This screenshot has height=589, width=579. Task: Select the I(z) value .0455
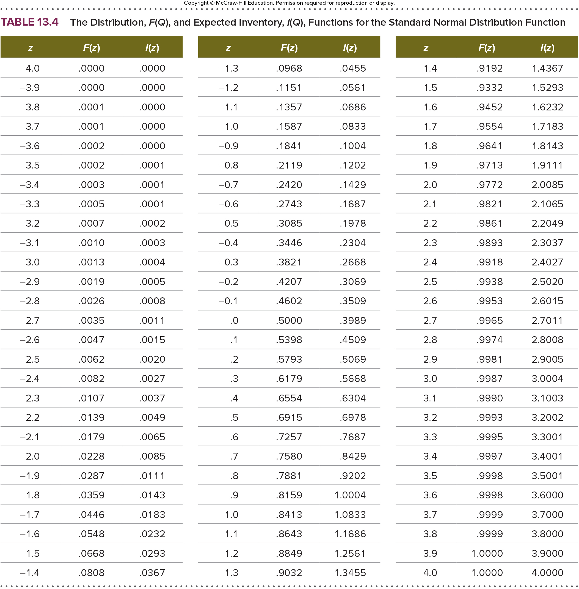click(x=353, y=68)
